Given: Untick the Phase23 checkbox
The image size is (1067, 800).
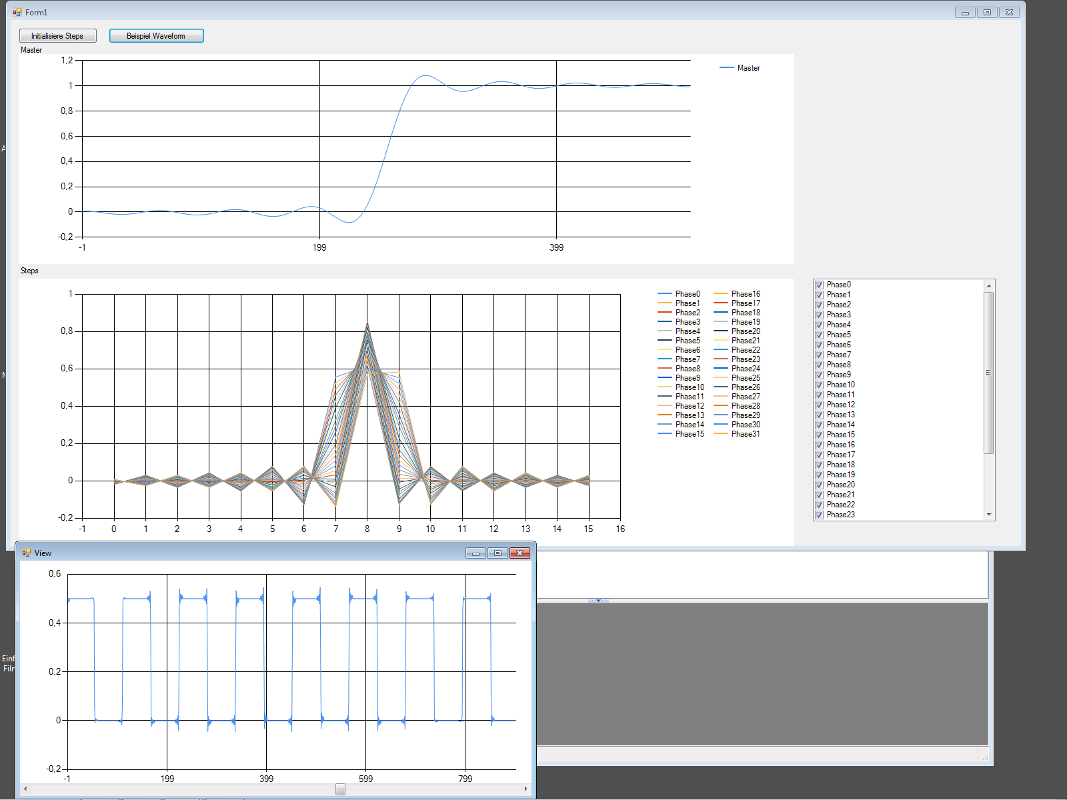Looking at the screenshot, I should pyautogui.click(x=819, y=515).
